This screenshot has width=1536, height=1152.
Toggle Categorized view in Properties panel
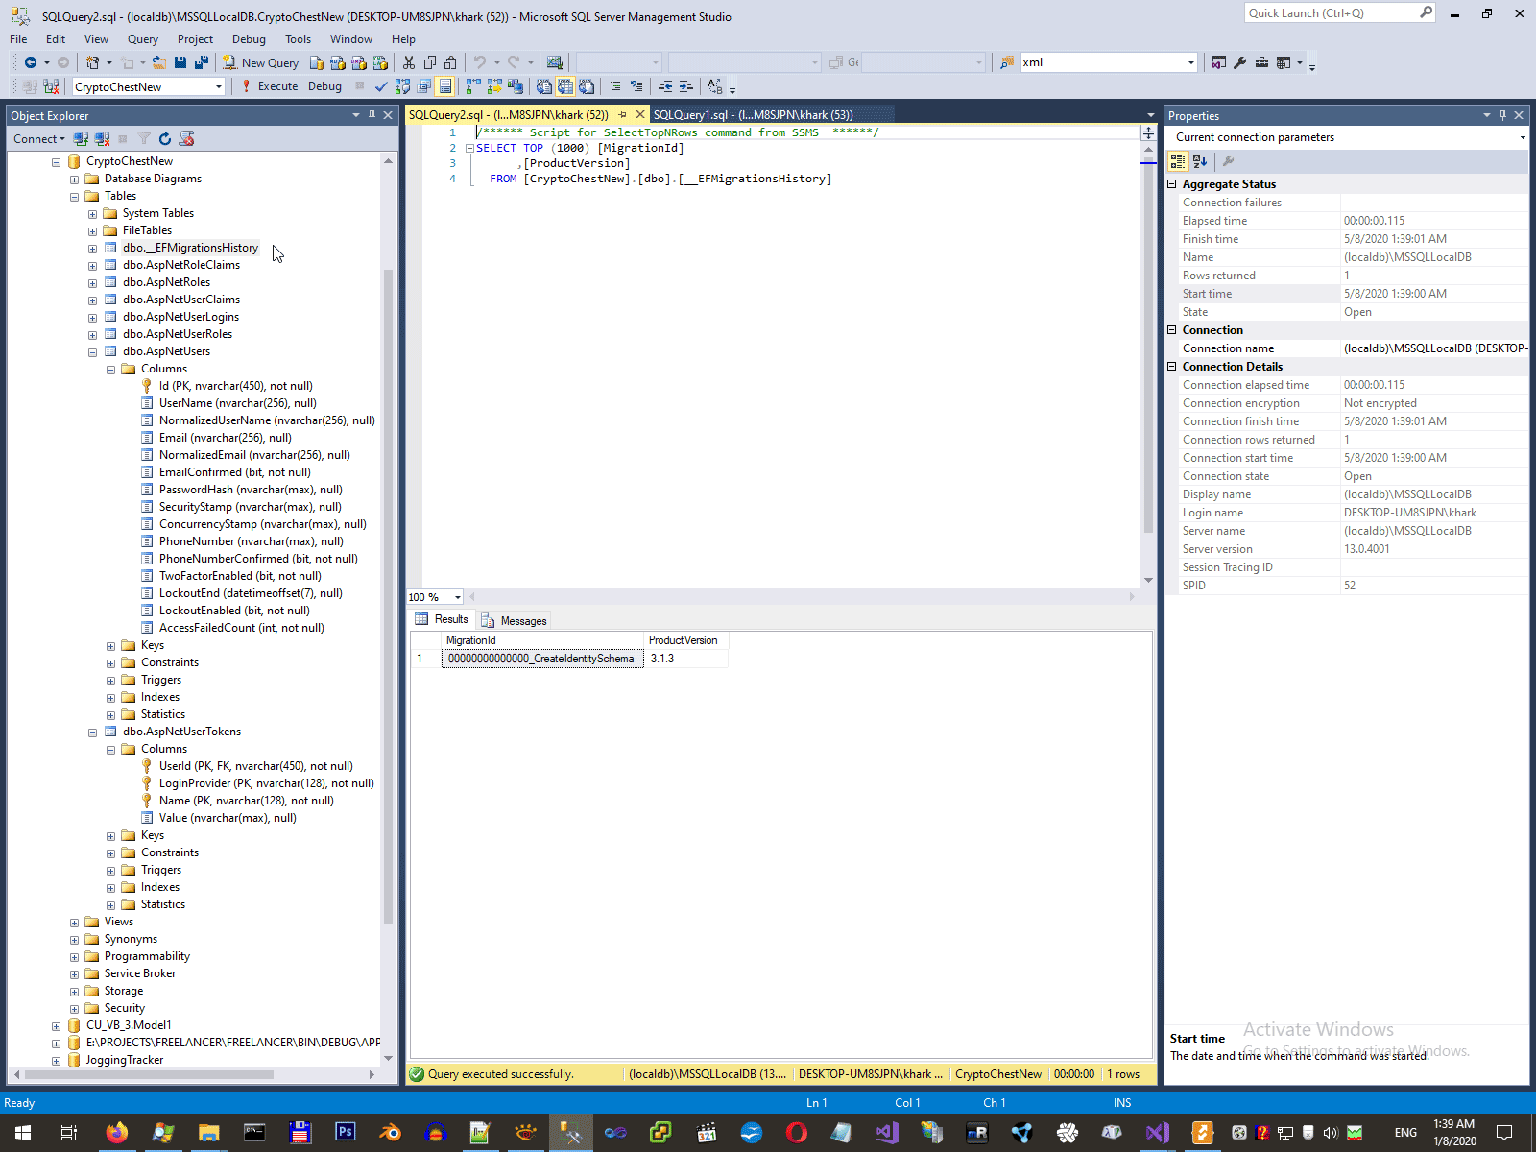coord(1178,161)
